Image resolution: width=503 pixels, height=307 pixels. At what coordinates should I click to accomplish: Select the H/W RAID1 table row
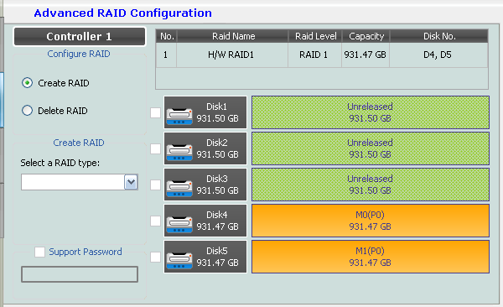coord(322,55)
